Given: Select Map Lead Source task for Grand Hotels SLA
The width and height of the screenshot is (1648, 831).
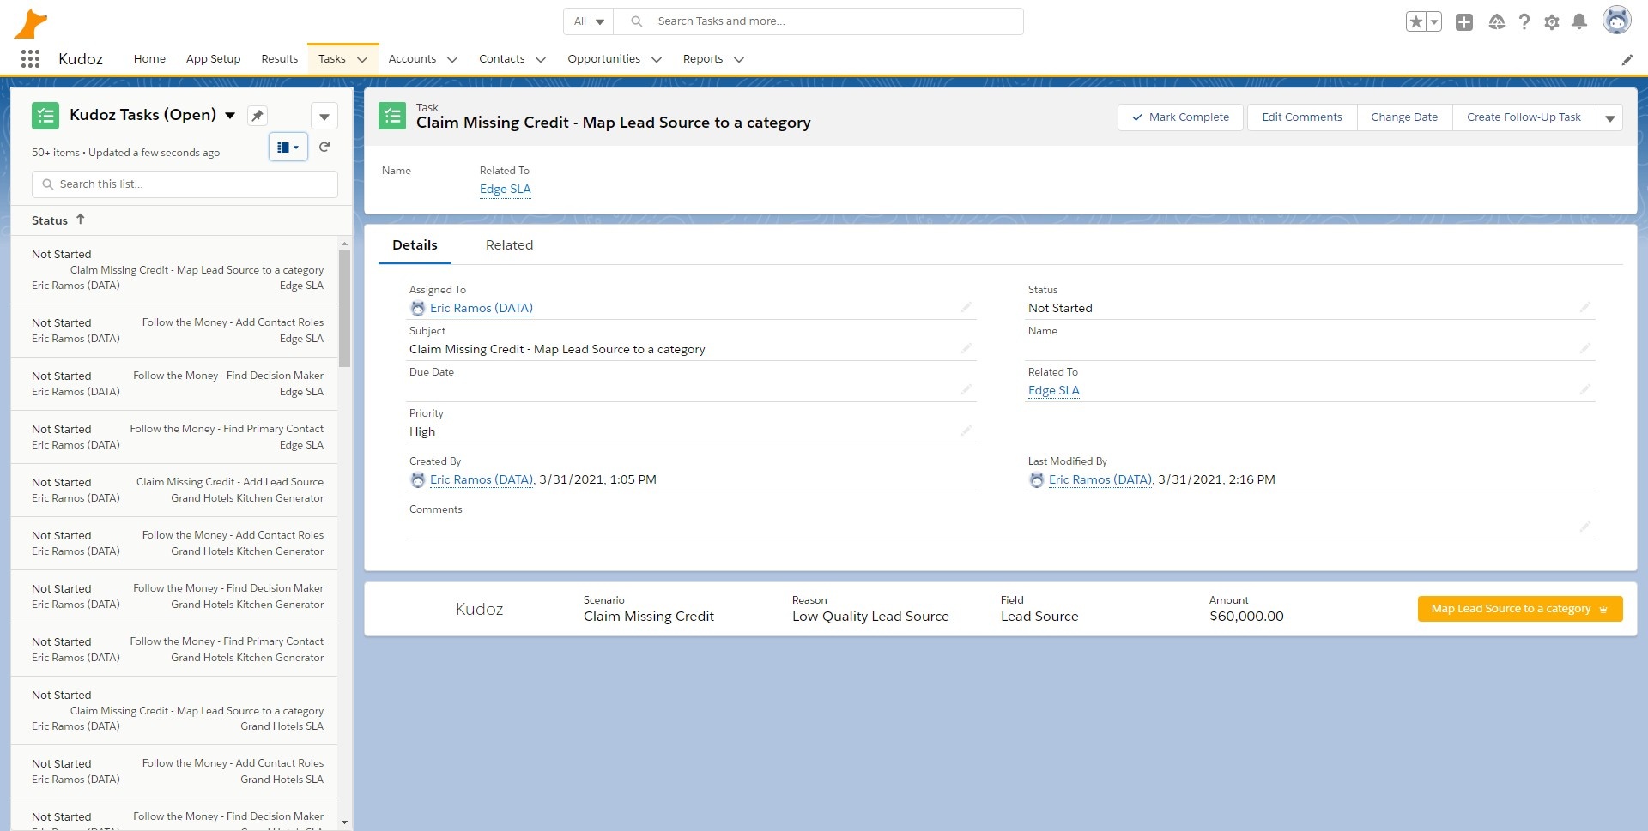Looking at the screenshot, I should coord(174,711).
